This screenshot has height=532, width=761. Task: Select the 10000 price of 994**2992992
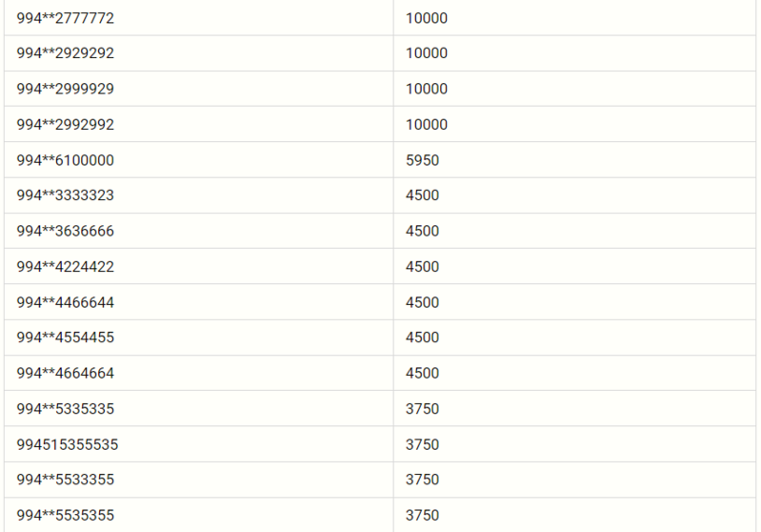pos(426,125)
